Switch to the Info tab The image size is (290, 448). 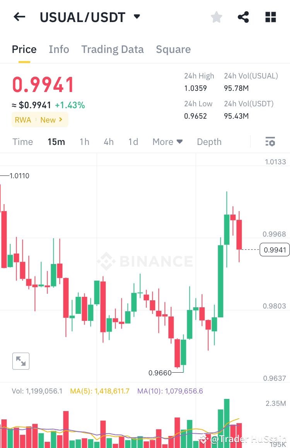pyautogui.click(x=59, y=49)
